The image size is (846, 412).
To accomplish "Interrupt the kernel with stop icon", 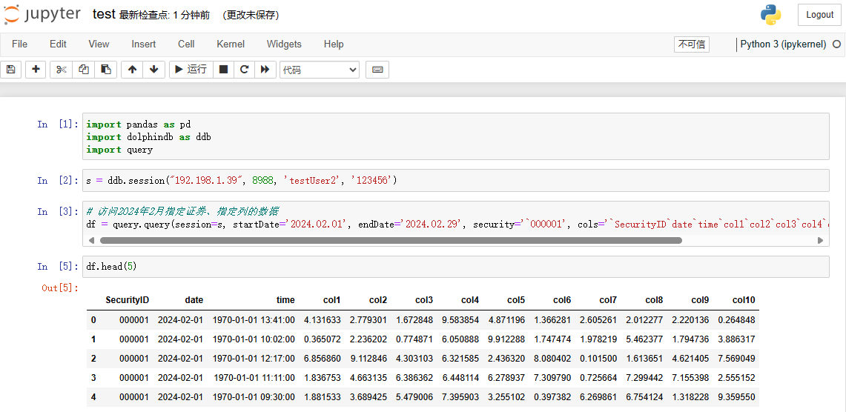I will (x=223, y=70).
